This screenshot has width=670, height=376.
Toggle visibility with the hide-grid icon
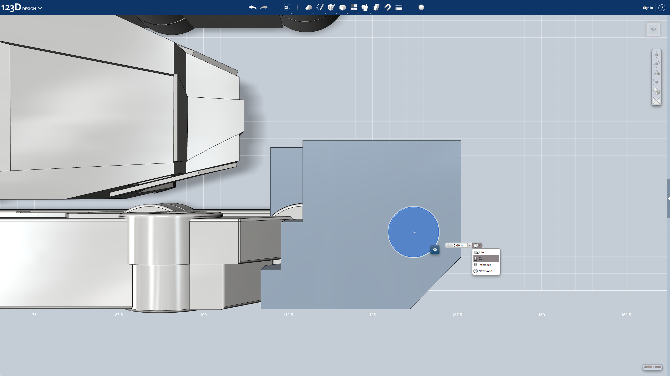pyautogui.click(x=657, y=101)
